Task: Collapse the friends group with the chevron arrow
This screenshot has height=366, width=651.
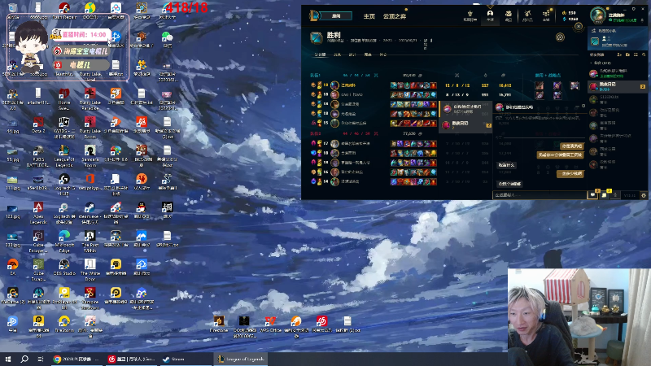Action: click(x=592, y=63)
